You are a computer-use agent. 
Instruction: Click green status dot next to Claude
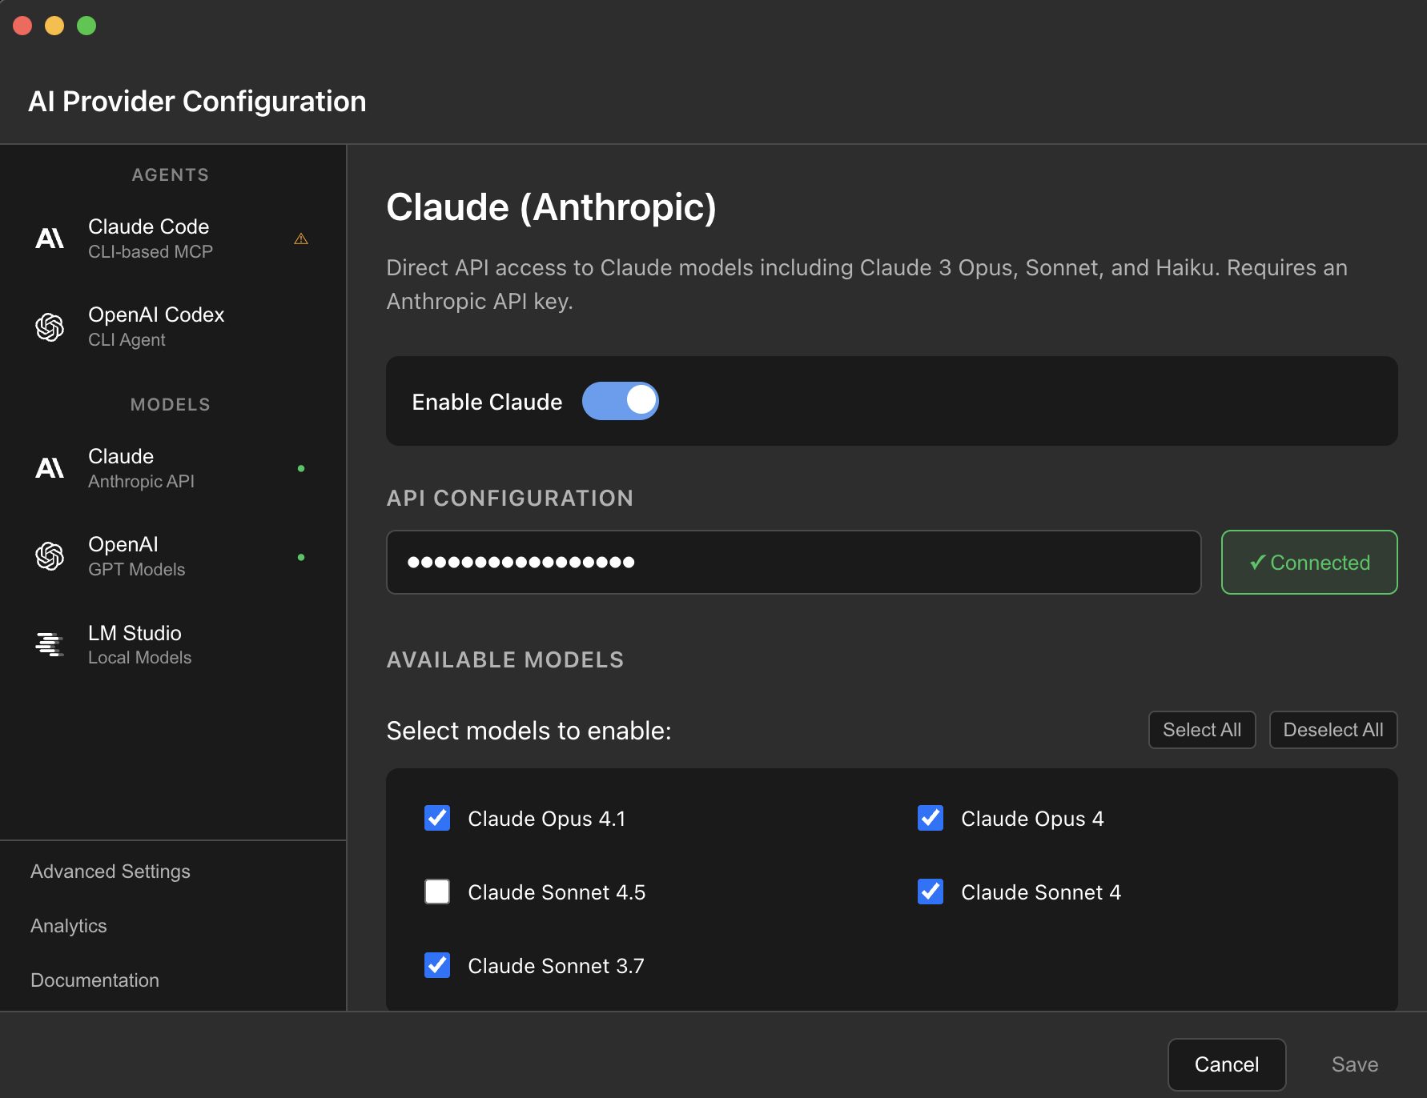301,468
